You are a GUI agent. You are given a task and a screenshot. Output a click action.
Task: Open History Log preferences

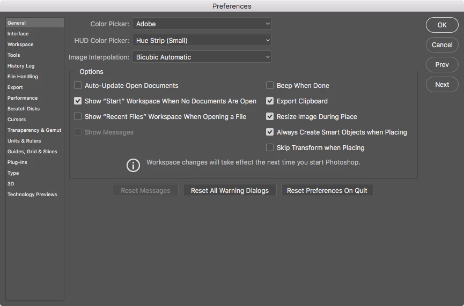(x=35, y=65)
